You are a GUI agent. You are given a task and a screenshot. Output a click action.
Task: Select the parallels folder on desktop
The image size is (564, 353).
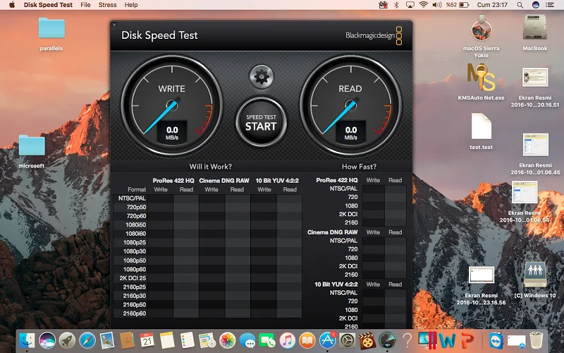click(x=51, y=28)
